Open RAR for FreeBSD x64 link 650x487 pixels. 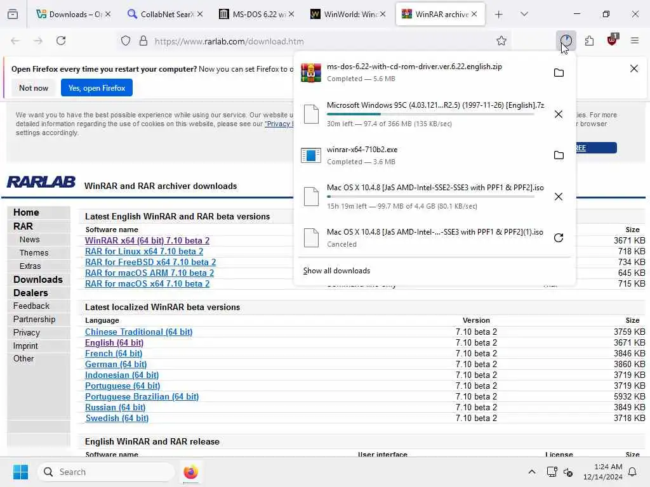pyautogui.click(x=150, y=262)
